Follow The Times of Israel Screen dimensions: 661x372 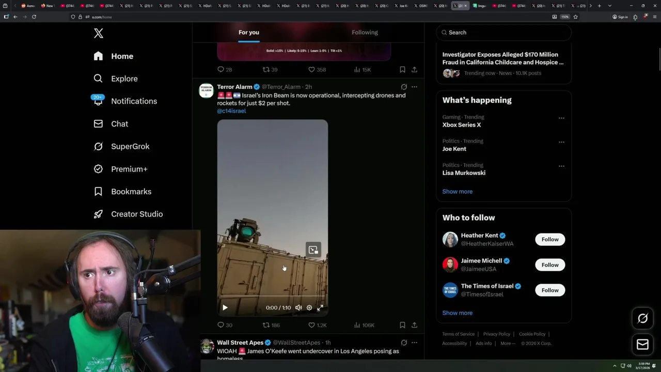click(x=550, y=290)
